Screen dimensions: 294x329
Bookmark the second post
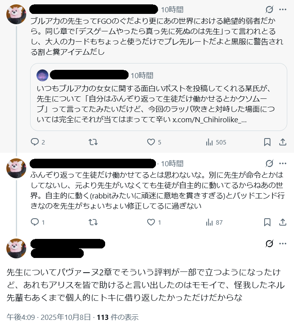[267, 222]
